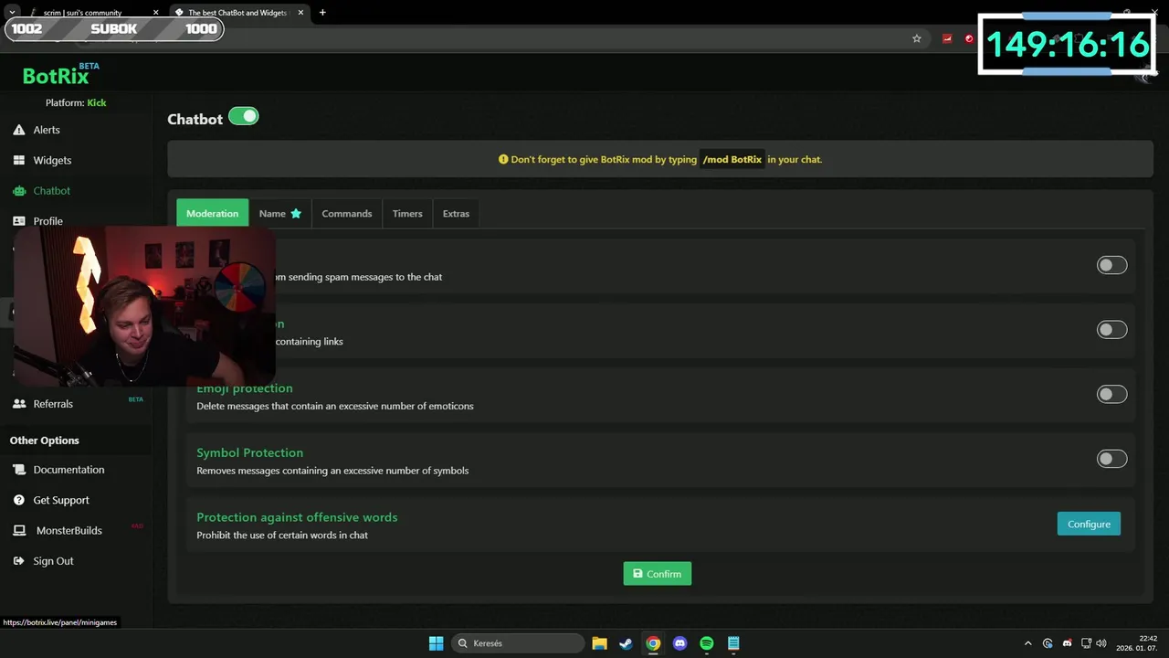Switch to the Name tab

tap(279, 213)
